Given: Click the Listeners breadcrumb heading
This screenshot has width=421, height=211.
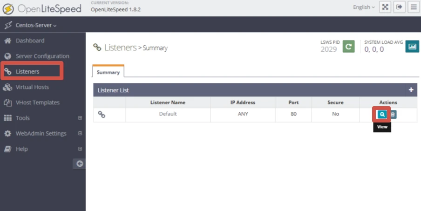Looking at the screenshot, I should click(121, 48).
